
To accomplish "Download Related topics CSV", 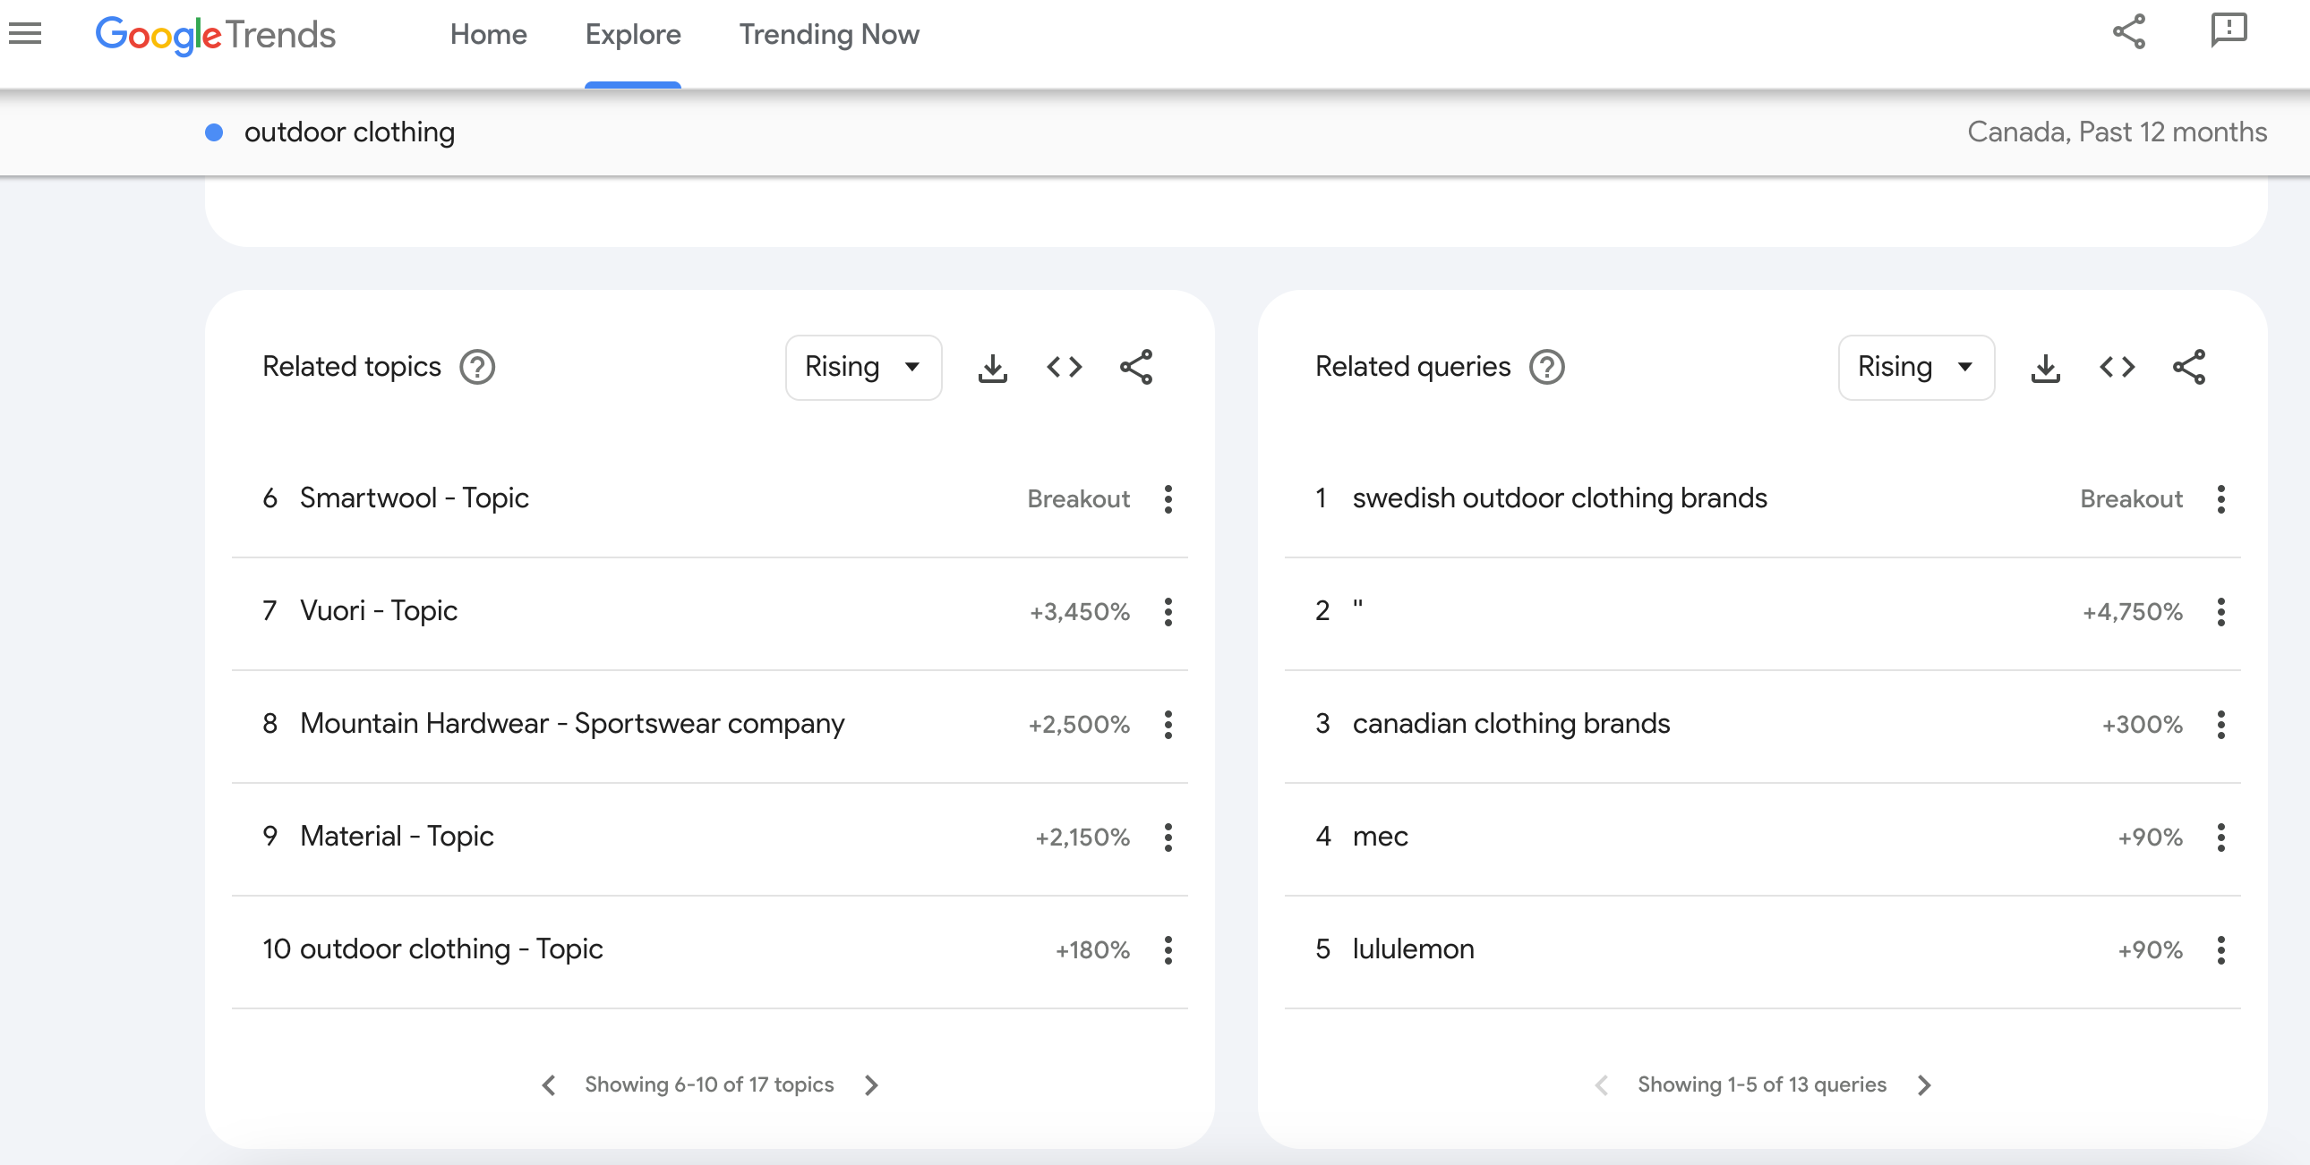I will [x=992, y=368].
